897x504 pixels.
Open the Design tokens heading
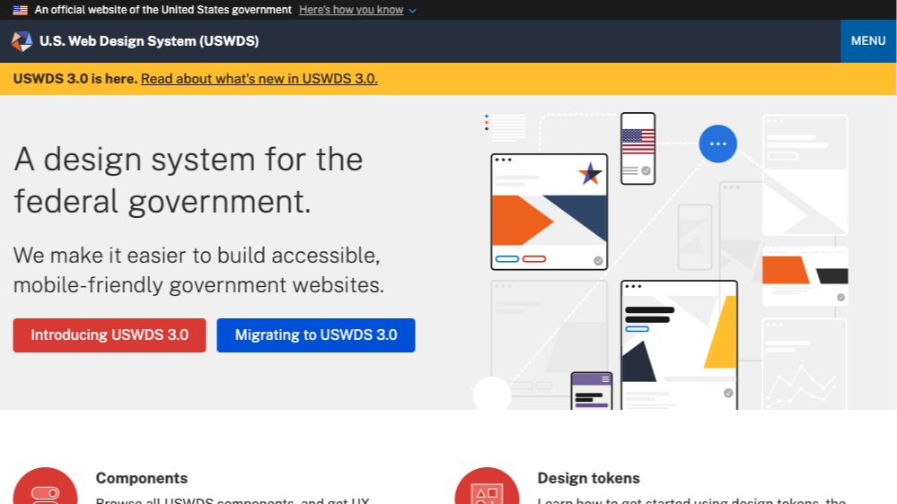coord(589,478)
